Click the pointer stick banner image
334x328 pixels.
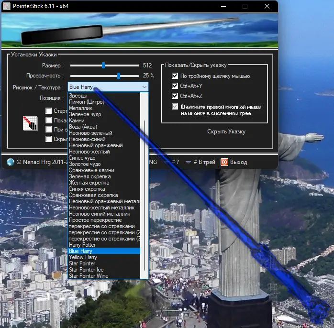pos(140,30)
